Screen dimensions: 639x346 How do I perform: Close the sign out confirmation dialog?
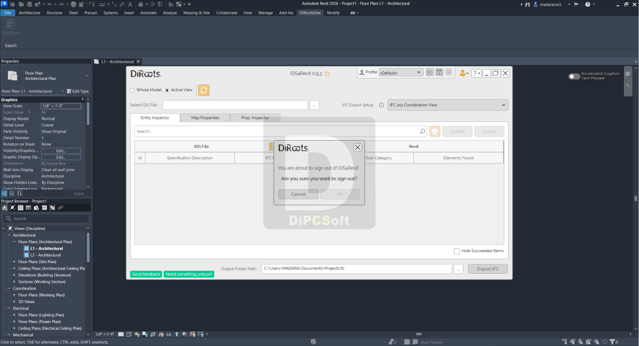tap(358, 147)
